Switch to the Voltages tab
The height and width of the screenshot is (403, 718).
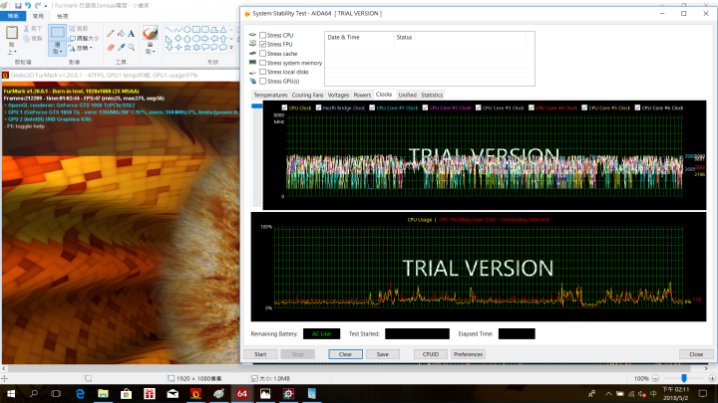[338, 96]
